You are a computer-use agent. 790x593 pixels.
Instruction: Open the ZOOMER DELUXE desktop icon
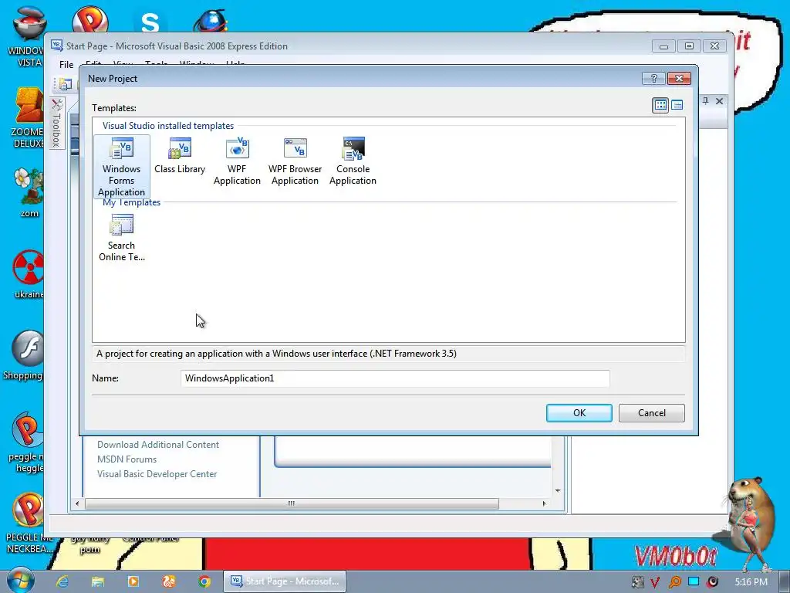click(x=28, y=118)
